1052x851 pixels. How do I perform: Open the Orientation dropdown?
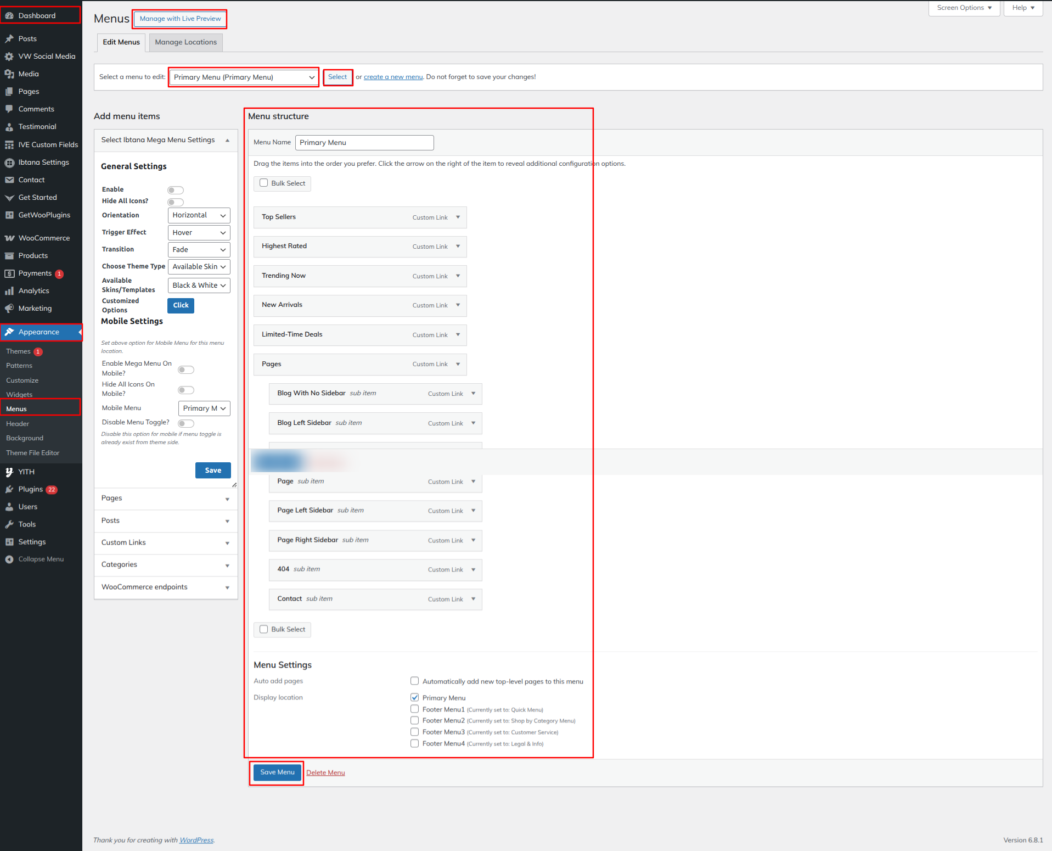click(199, 215)
